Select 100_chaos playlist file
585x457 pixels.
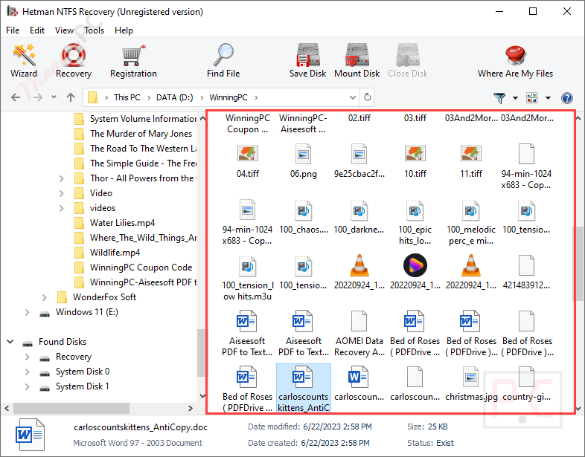pos(304,217)
